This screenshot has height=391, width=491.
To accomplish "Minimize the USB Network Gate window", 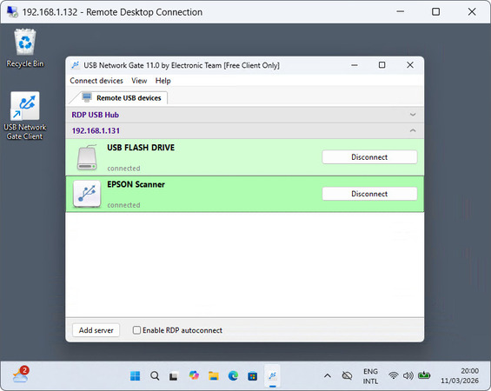I will point(355,65).
